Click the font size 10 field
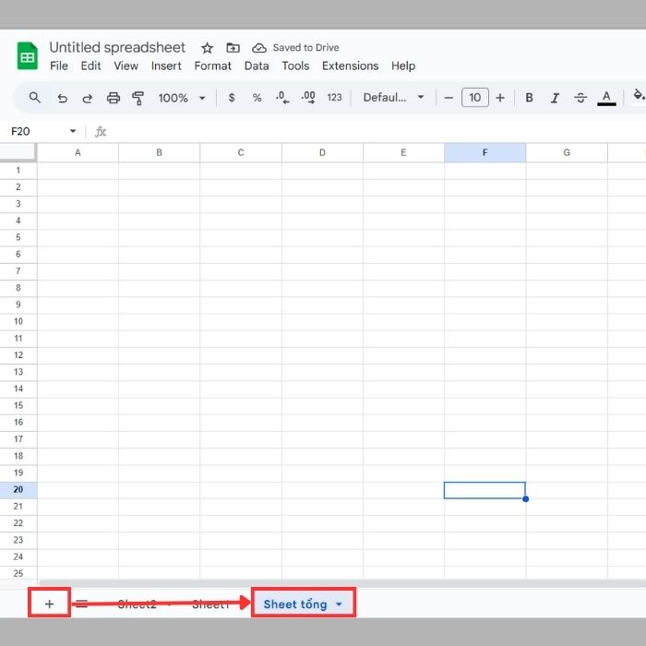 click(475, 98)
